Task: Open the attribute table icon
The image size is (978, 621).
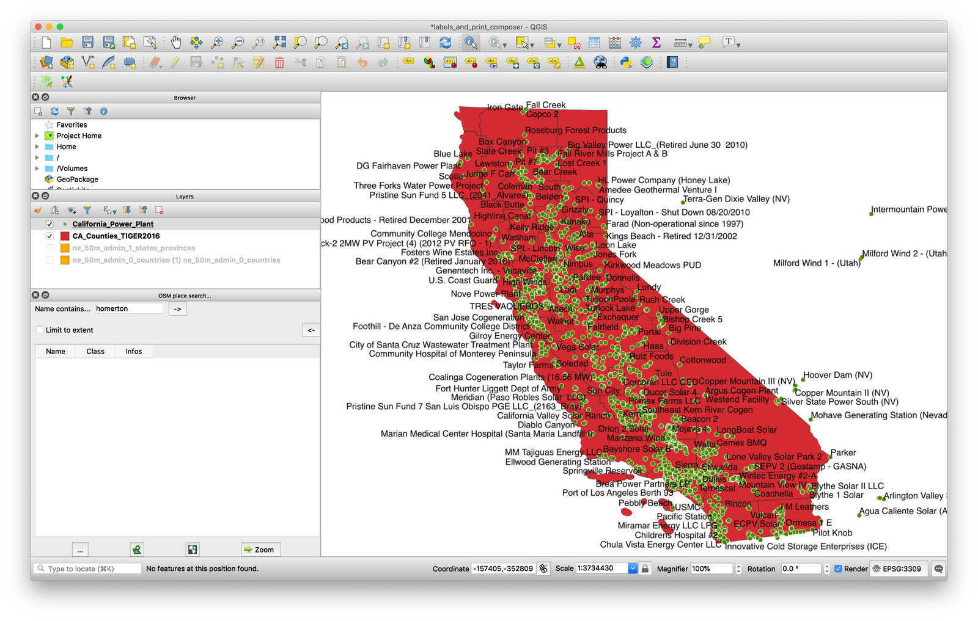Action: (594, 42)
